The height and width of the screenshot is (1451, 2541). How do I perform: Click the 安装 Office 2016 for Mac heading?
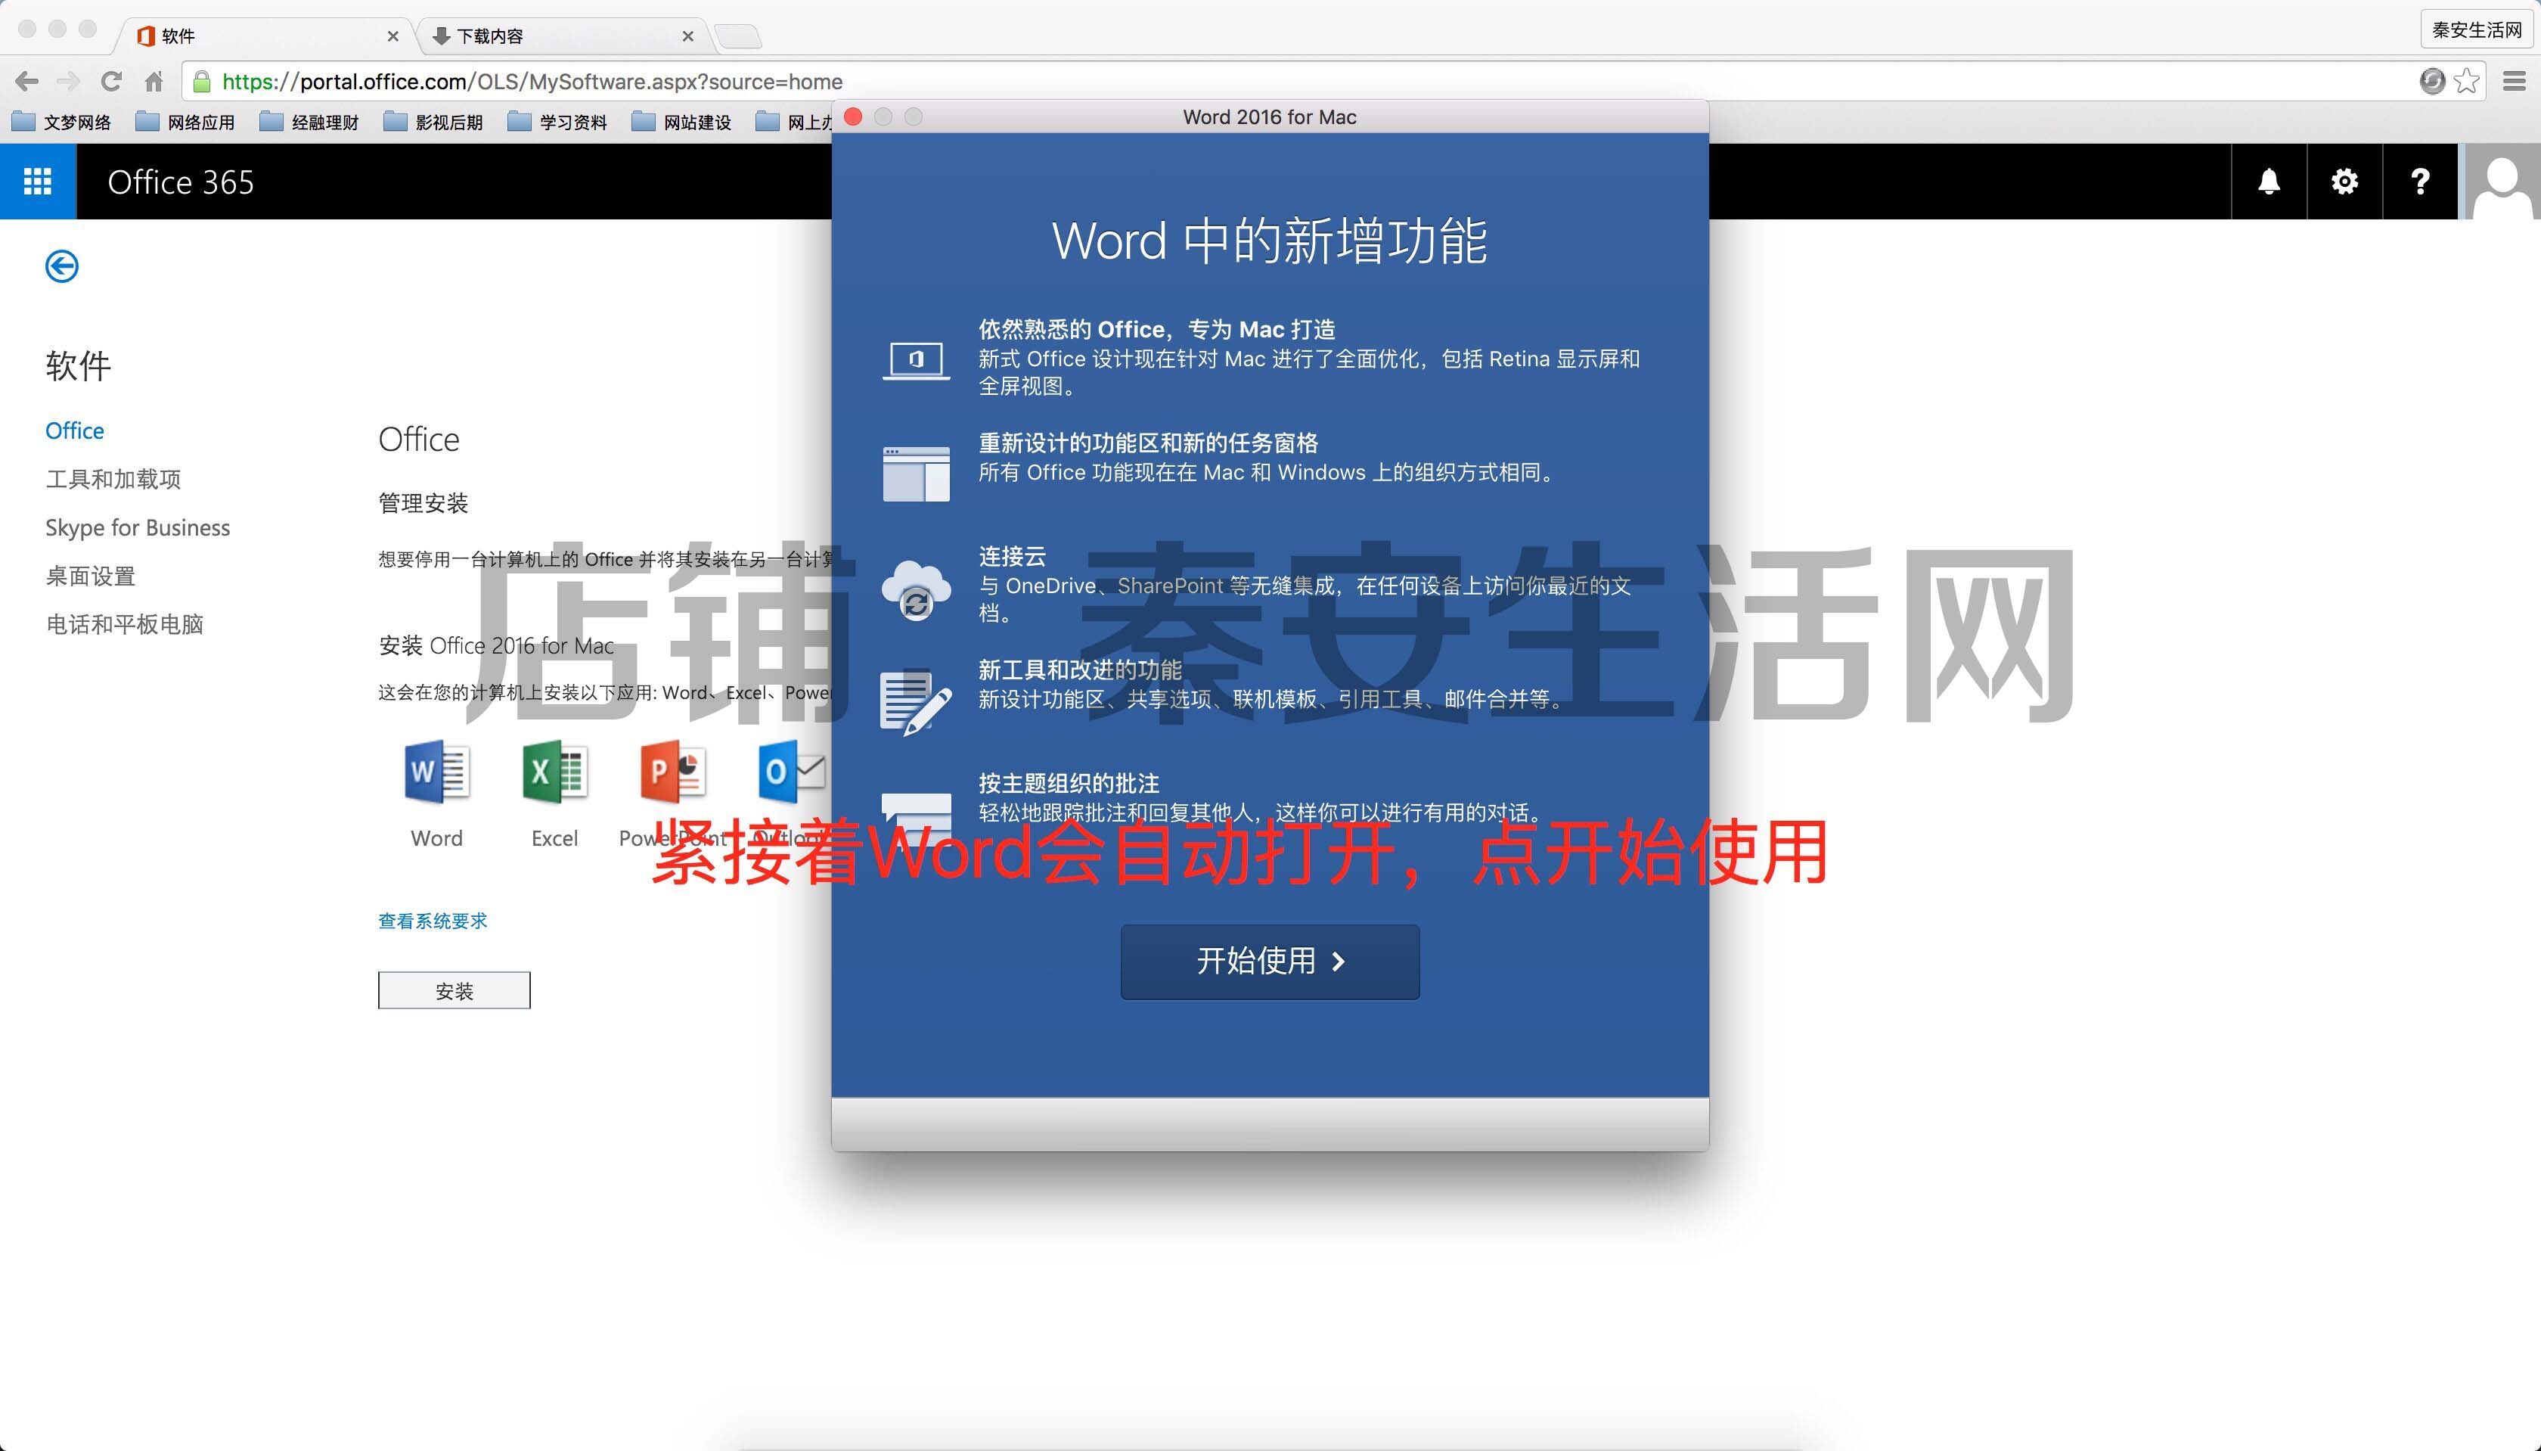496,646
